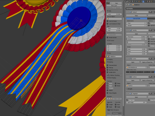The height and width of the screenshot is (116, 155).
Task: Expand the Display panel section
Action: 108,60
